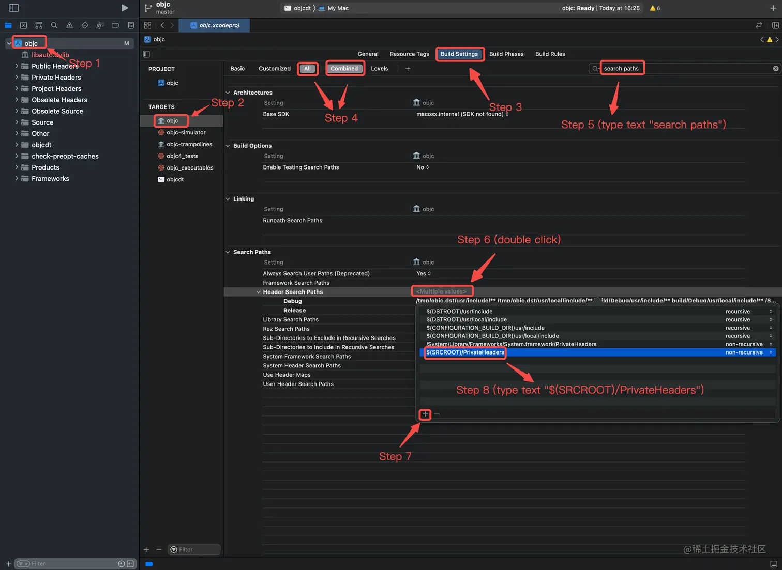Jump to the previous issue
This screenshot has width=782, height=570.
click(762, 40)
